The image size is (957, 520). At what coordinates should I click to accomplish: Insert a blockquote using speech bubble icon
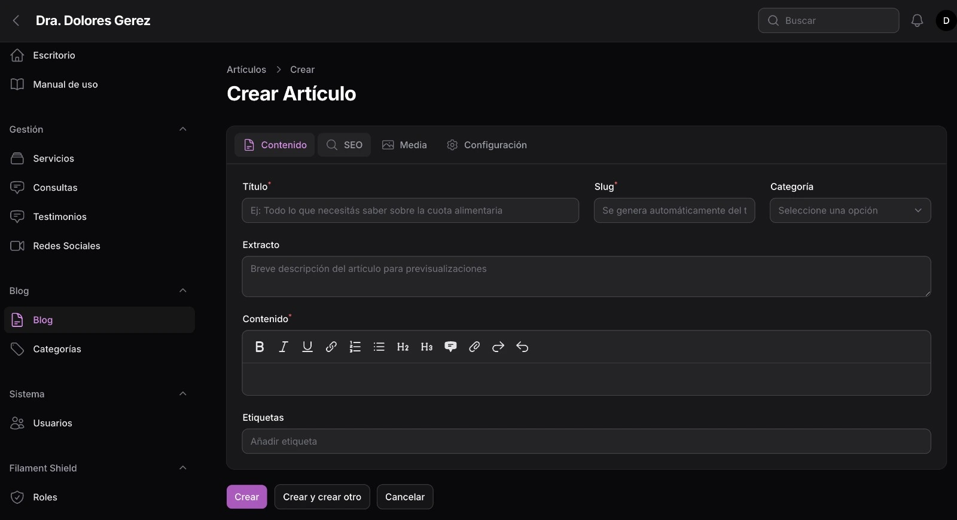(x=450, y=347)
